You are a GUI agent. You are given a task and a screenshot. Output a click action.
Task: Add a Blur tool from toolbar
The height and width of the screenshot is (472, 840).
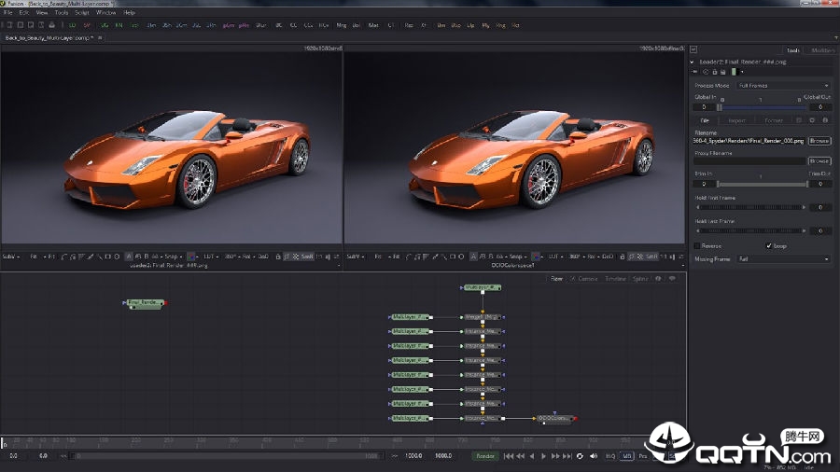click(x=261, y=25)
